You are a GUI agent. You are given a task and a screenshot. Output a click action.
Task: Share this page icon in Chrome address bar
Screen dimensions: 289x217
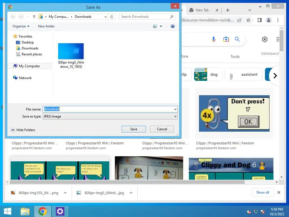coord(239,20)
